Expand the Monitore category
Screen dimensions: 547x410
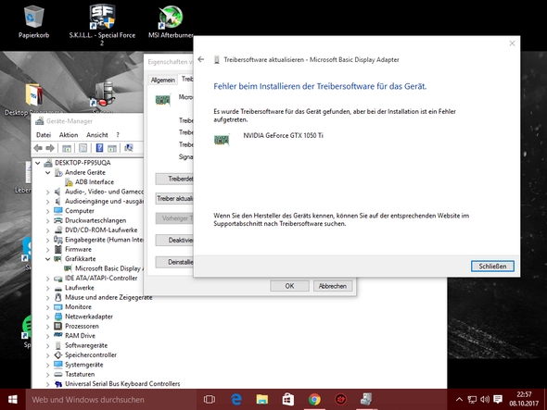coord(48,307)
